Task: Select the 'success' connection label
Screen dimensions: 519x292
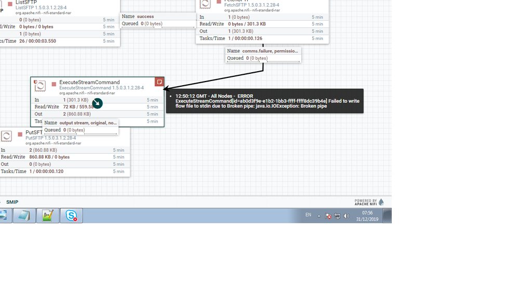Action: tap(145, 16)
